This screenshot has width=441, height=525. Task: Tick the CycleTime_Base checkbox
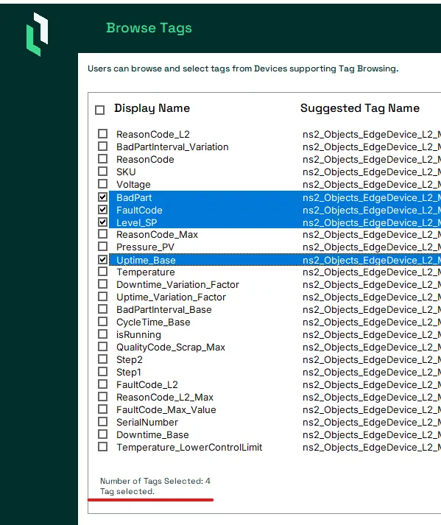click(x=103, y=322)
